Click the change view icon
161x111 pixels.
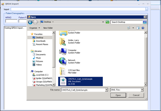(x=129, y=28)
